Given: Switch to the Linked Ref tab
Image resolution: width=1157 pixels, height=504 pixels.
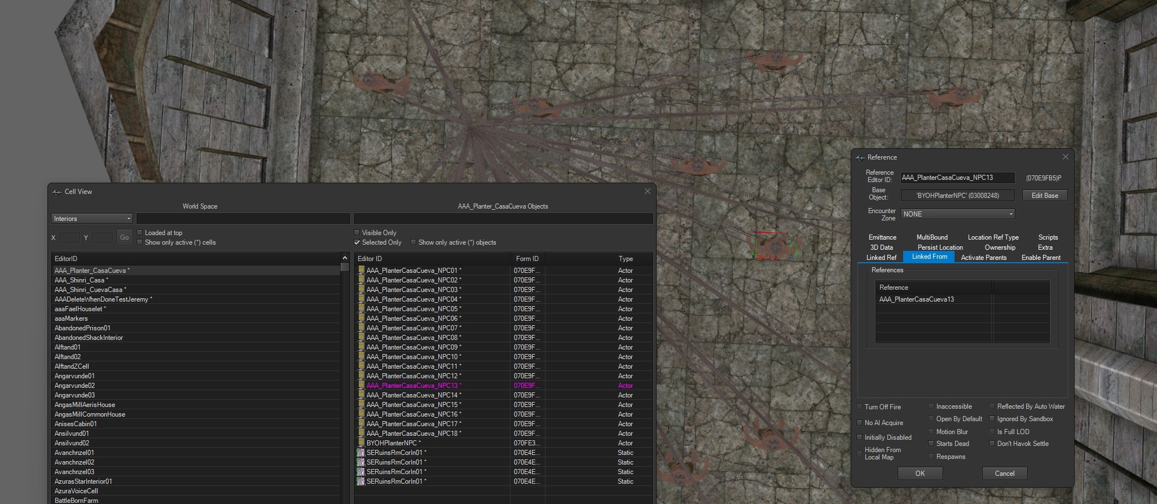Looking at the screenshot, I should coord(881,258).
